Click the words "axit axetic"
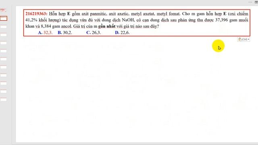The height and width of the screenshot is (145, 258). point(119,14)
